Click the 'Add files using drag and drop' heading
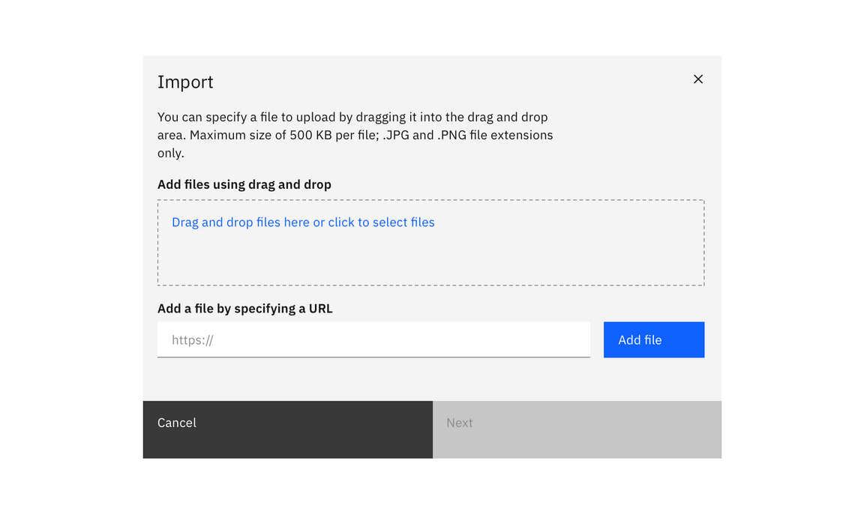Screen dimensions: 864x514 pos(244,184)
